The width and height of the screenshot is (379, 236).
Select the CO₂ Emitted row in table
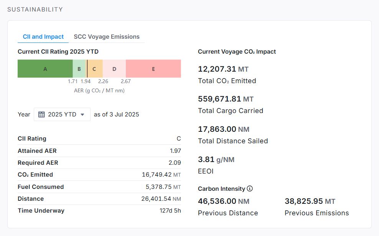[99, 175]
